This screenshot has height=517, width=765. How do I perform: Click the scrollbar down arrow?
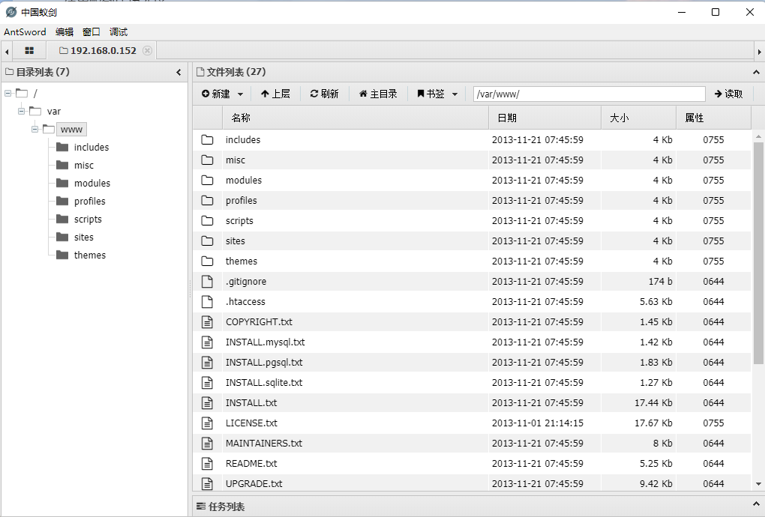(x=758, y=484)
